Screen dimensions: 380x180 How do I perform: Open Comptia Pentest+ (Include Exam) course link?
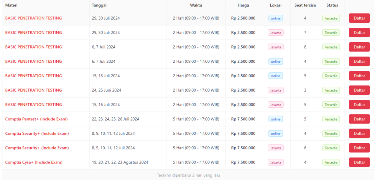(36, 119)
